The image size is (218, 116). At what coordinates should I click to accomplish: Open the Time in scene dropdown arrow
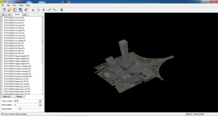point(40,101)
